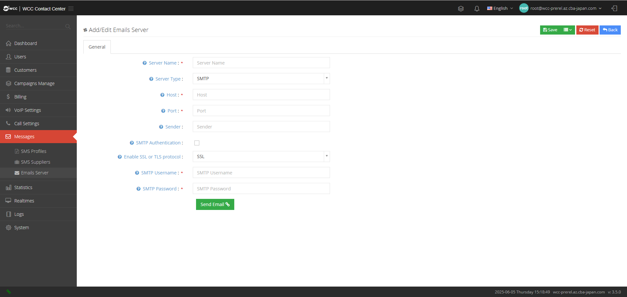Open System in the sidebar
Screen dimensions: 627x297
point(38,228)
